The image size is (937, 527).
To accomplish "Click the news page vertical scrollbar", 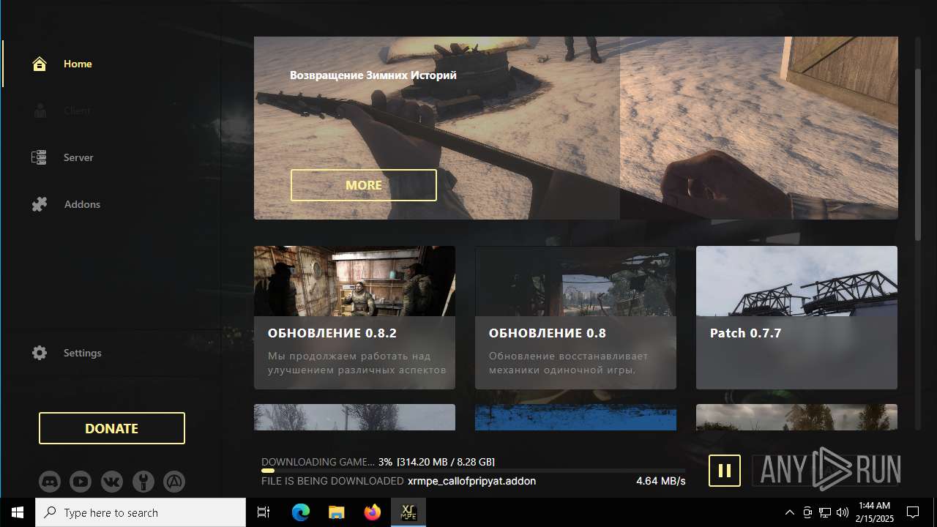I will point(918,154).
